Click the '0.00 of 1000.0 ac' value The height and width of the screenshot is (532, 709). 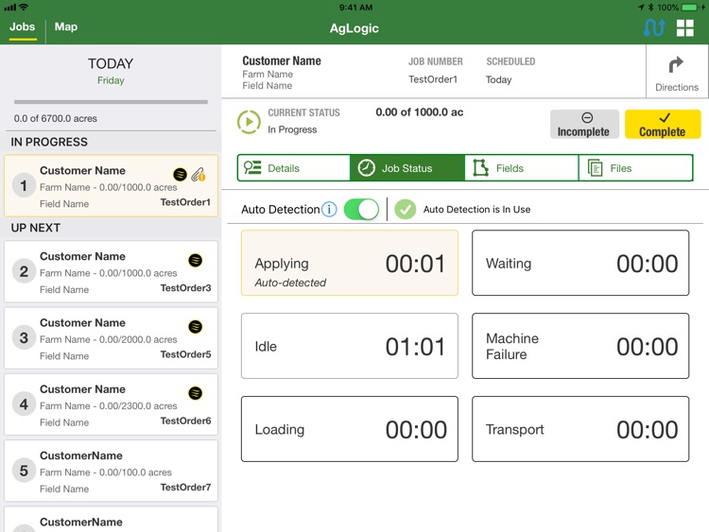click(420, 112)
